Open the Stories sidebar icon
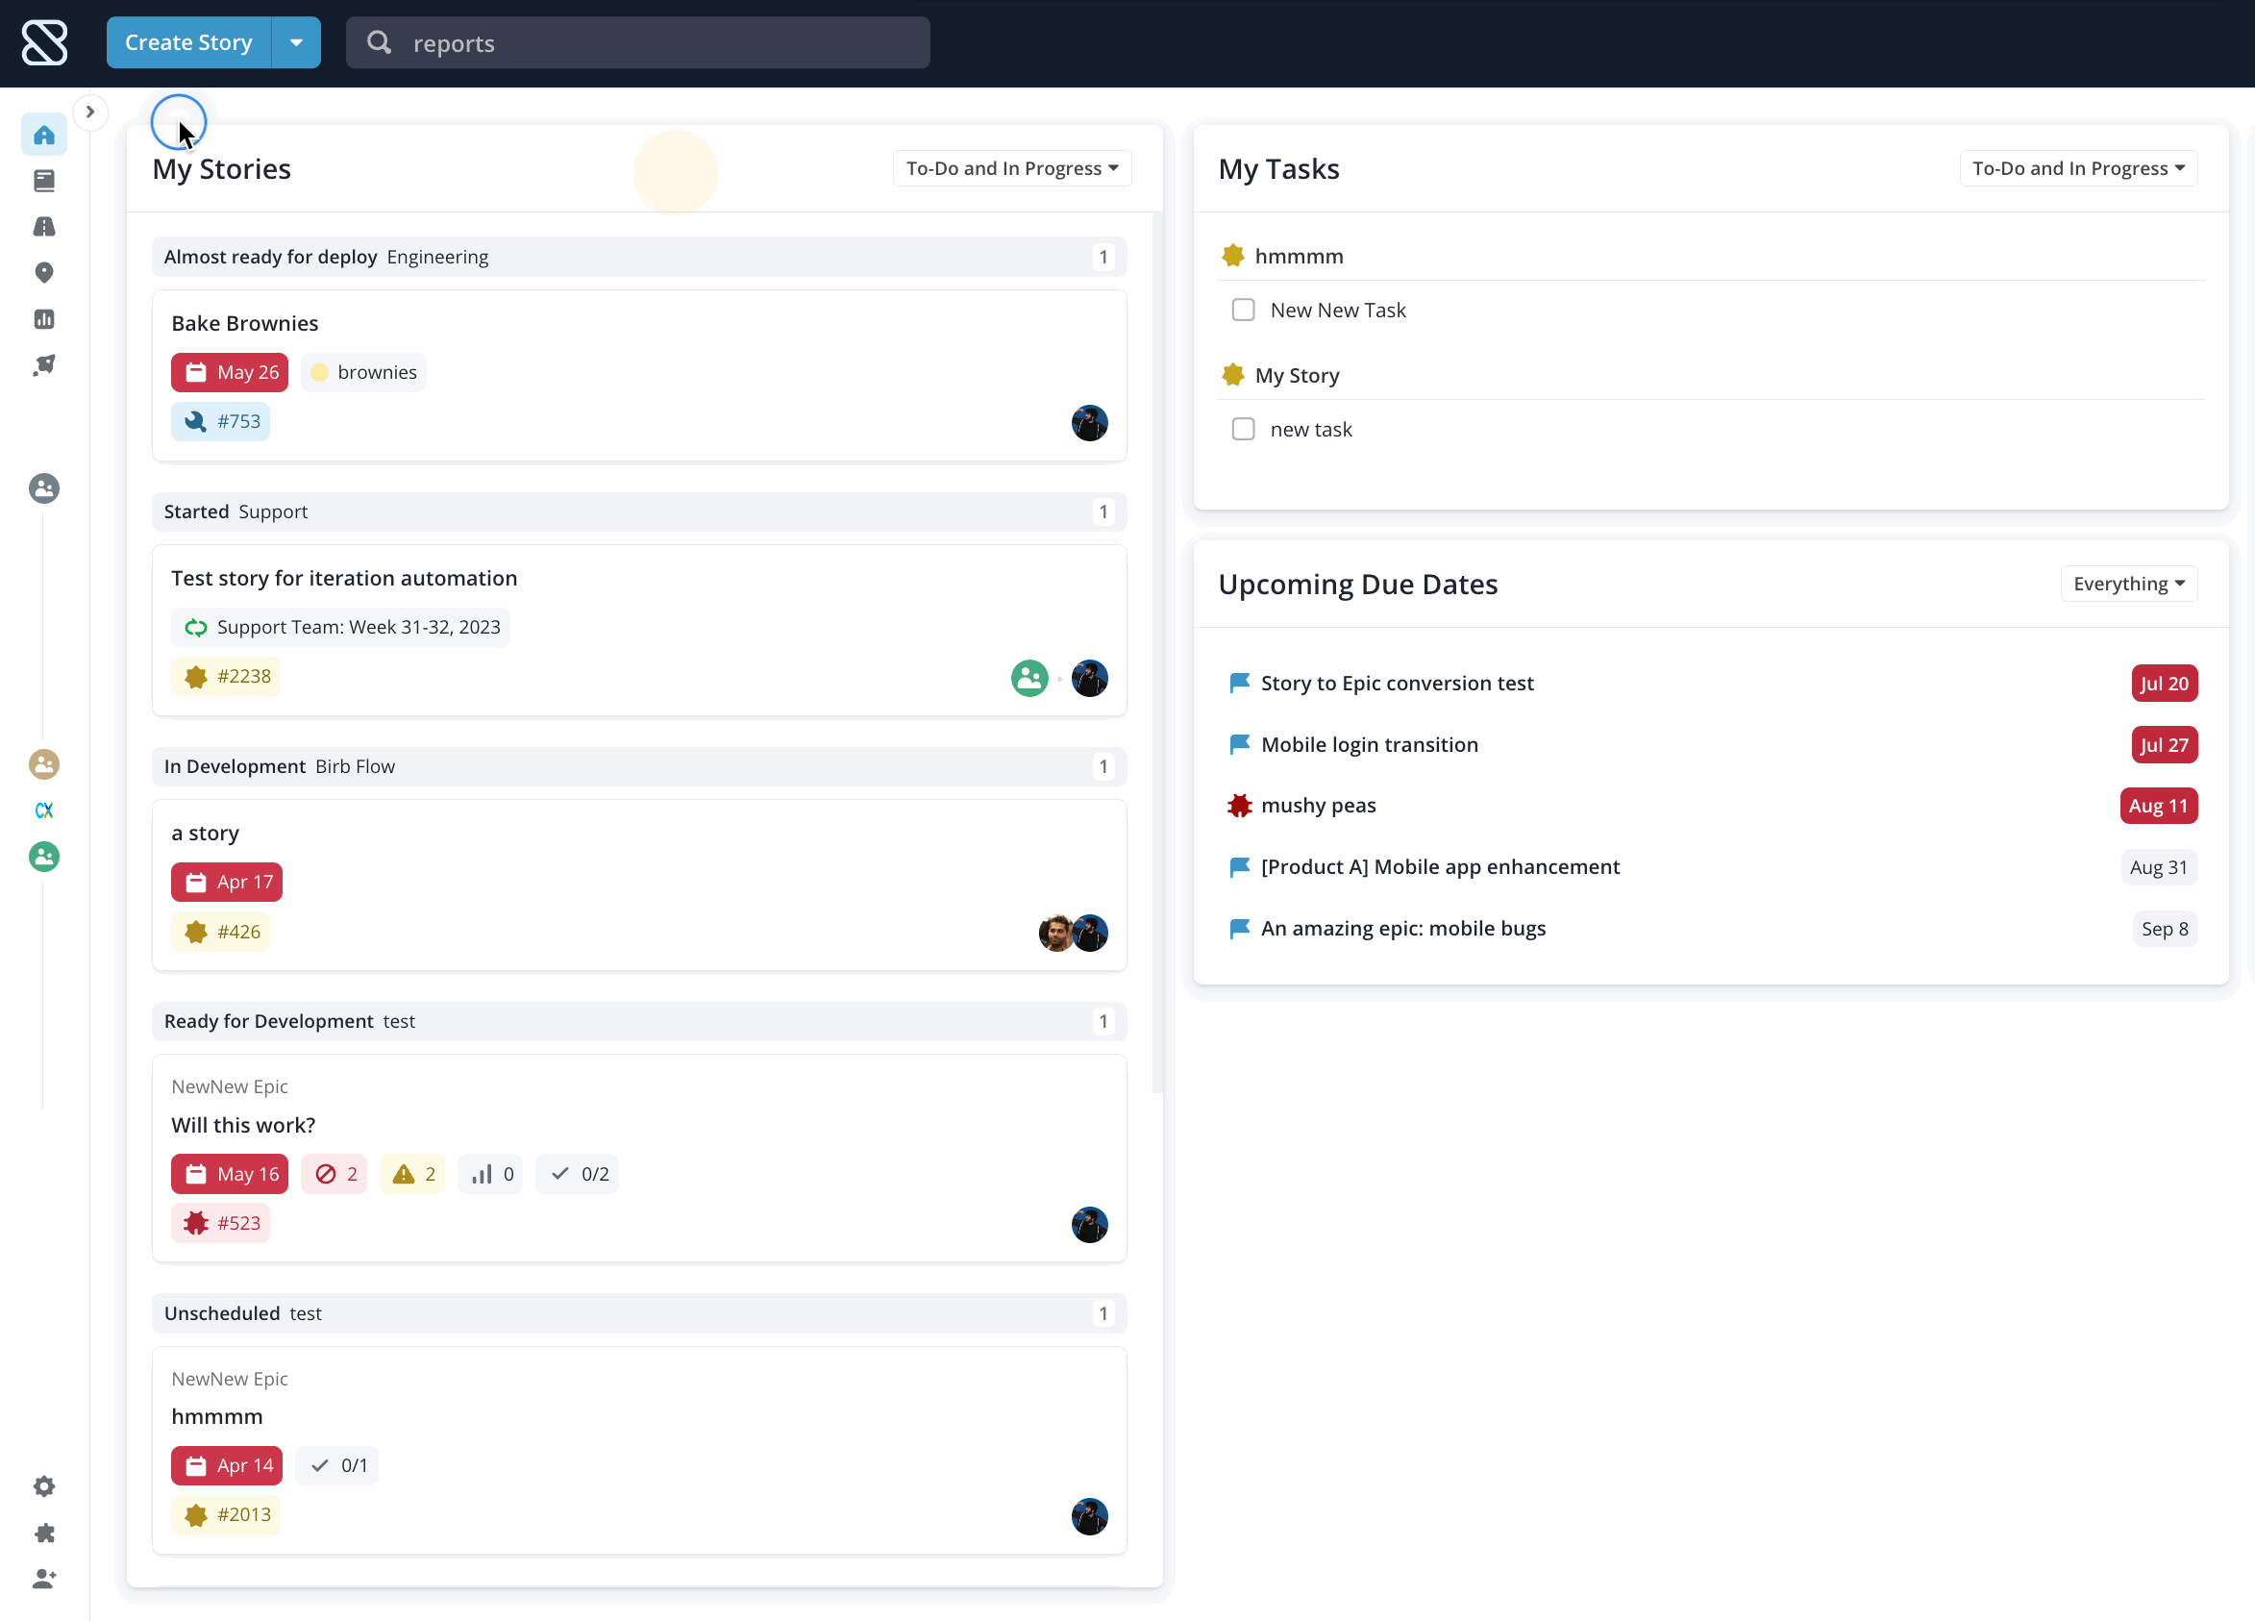2255x1621 pixels. click(x=44, y=180)
